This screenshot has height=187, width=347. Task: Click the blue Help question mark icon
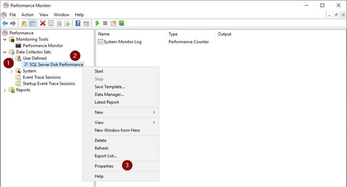coord(78,23)
